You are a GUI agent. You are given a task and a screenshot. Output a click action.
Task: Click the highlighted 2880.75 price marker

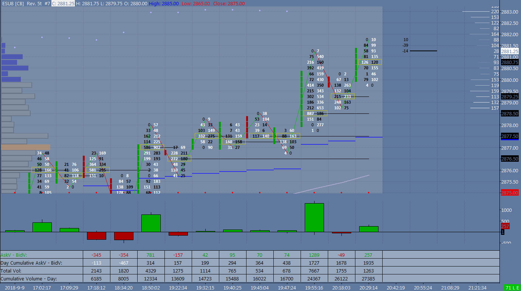(x=510, y=62)
